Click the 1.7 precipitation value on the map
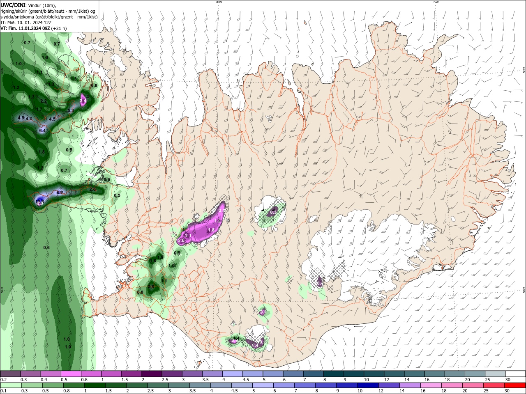The image size is (526, 394). click(39, 109)
